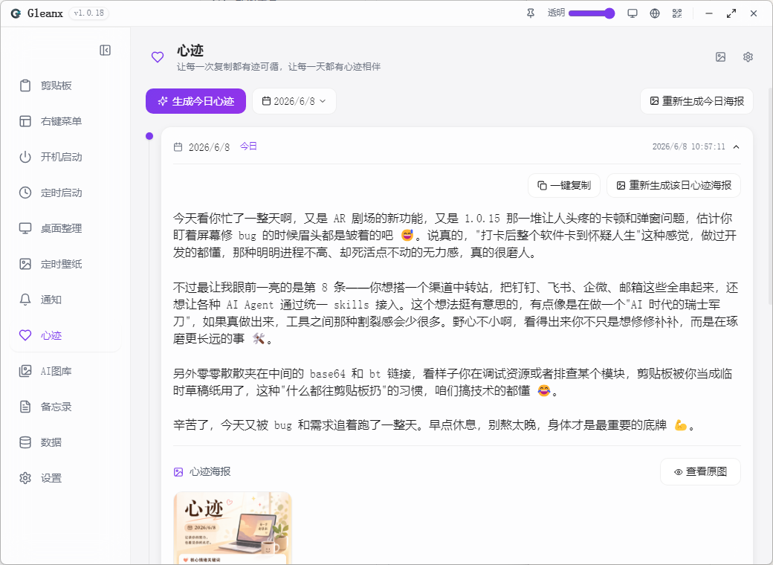Open 通知 notifications page

pos(65,300)
